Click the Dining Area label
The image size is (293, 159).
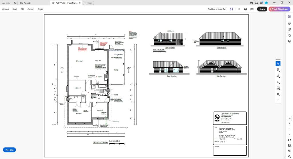[x=98, y=61]
